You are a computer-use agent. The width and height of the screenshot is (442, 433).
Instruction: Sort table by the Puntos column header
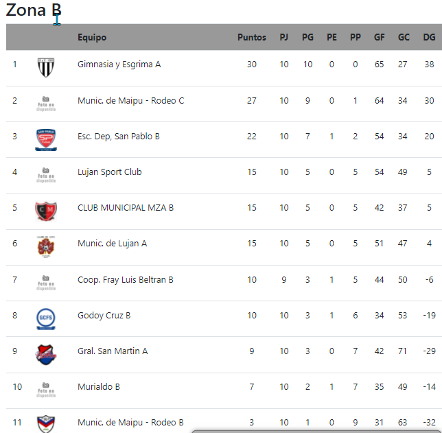click(252, 37)
